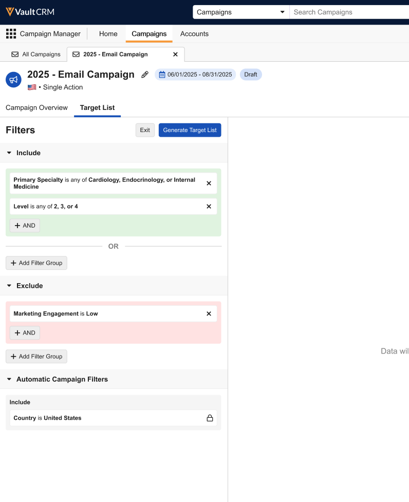409x502 pixels.
Task: Open the Campaigns search scope dropdown
Action: (x=240, y=12)
